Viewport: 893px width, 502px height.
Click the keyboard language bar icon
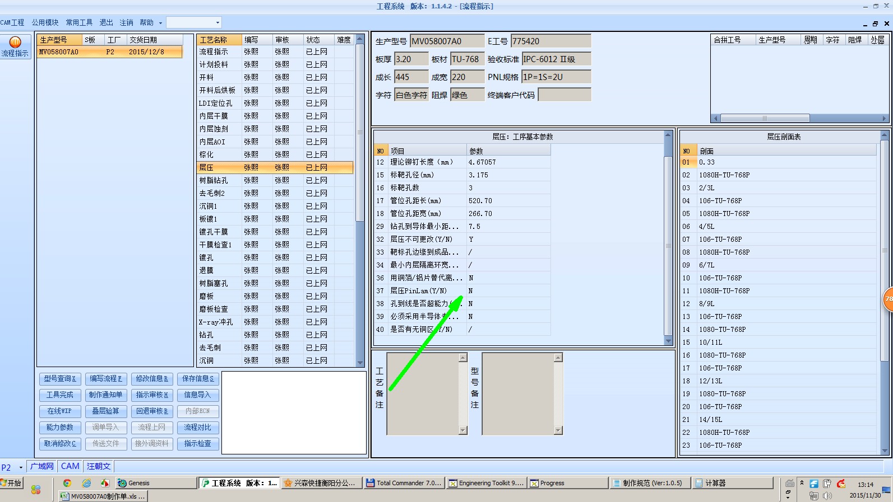(789, 484)
